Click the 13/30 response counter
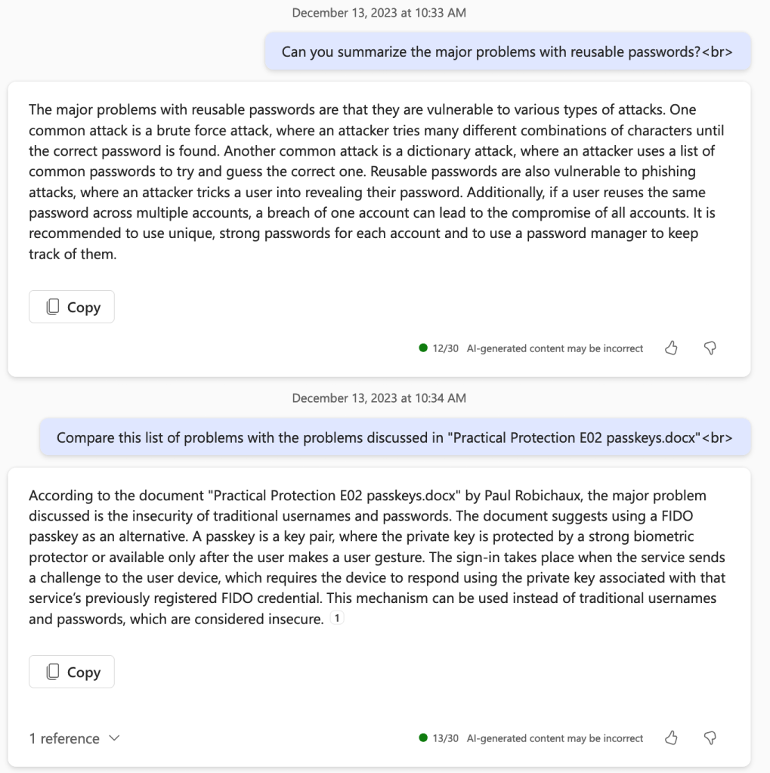770x773 pixels. [445, 737]
